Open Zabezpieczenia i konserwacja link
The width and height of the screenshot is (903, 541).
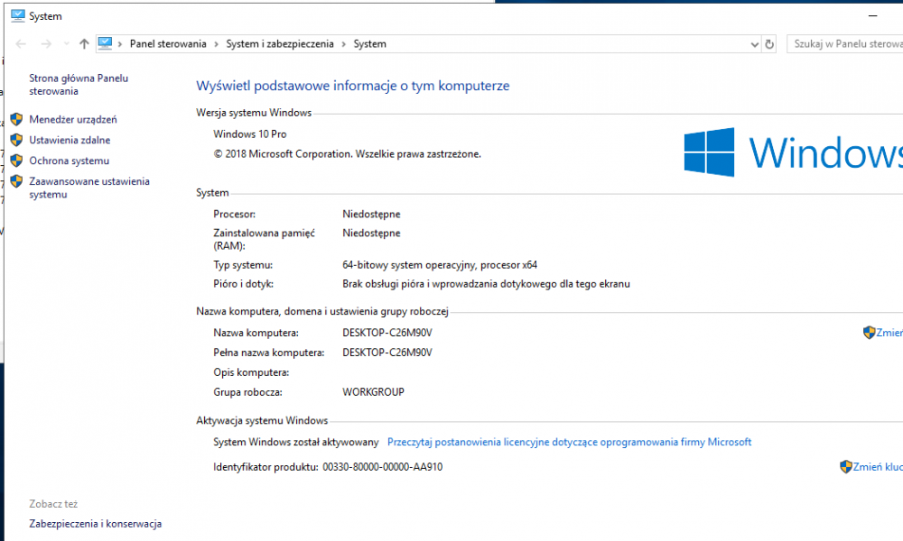point(95,524)
